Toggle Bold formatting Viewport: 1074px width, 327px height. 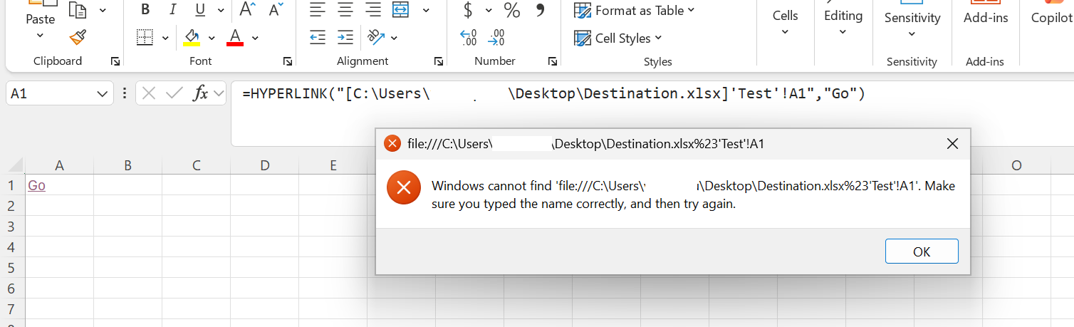tap(145, 10)
